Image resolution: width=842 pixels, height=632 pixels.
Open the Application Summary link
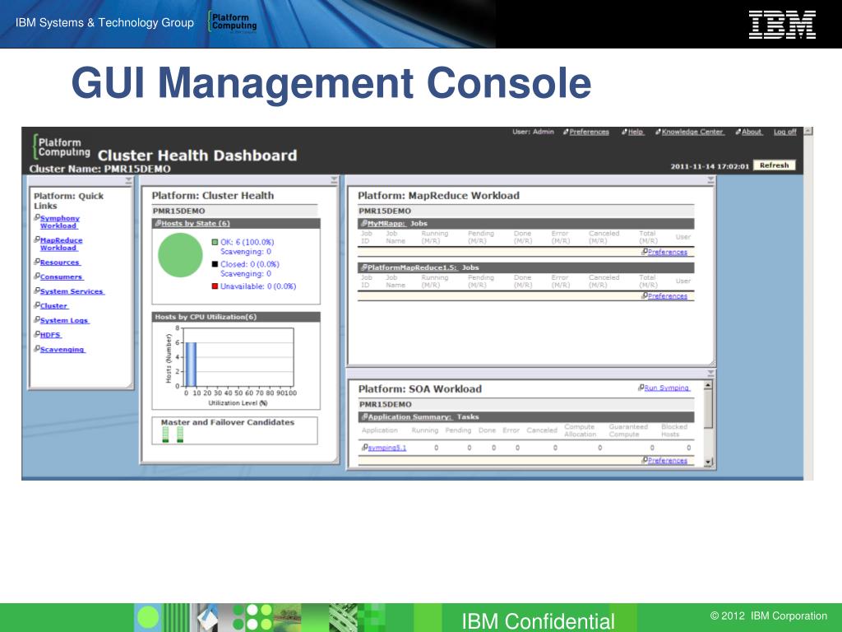click(410, 417)
